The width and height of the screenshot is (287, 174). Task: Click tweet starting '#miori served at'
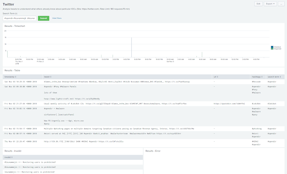113,134
